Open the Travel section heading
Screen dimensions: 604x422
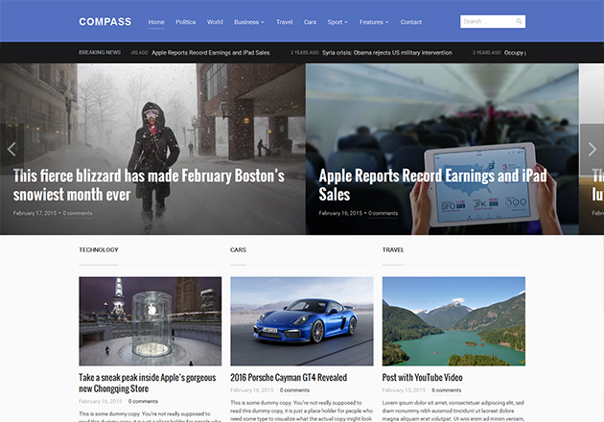pos(393,250)
